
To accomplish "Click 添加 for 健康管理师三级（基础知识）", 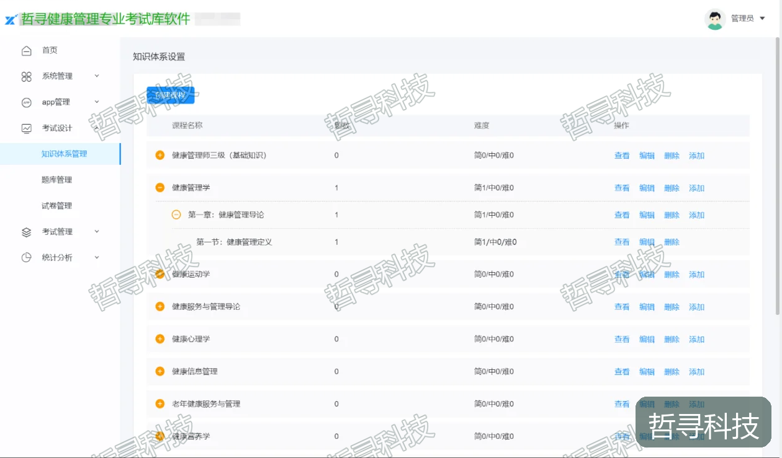I will (x=696, y=156).
